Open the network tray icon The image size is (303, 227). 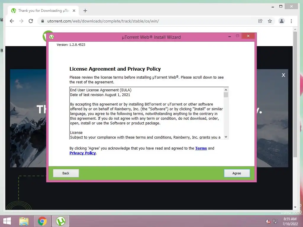pyautogui.click(x=275, y=221)
